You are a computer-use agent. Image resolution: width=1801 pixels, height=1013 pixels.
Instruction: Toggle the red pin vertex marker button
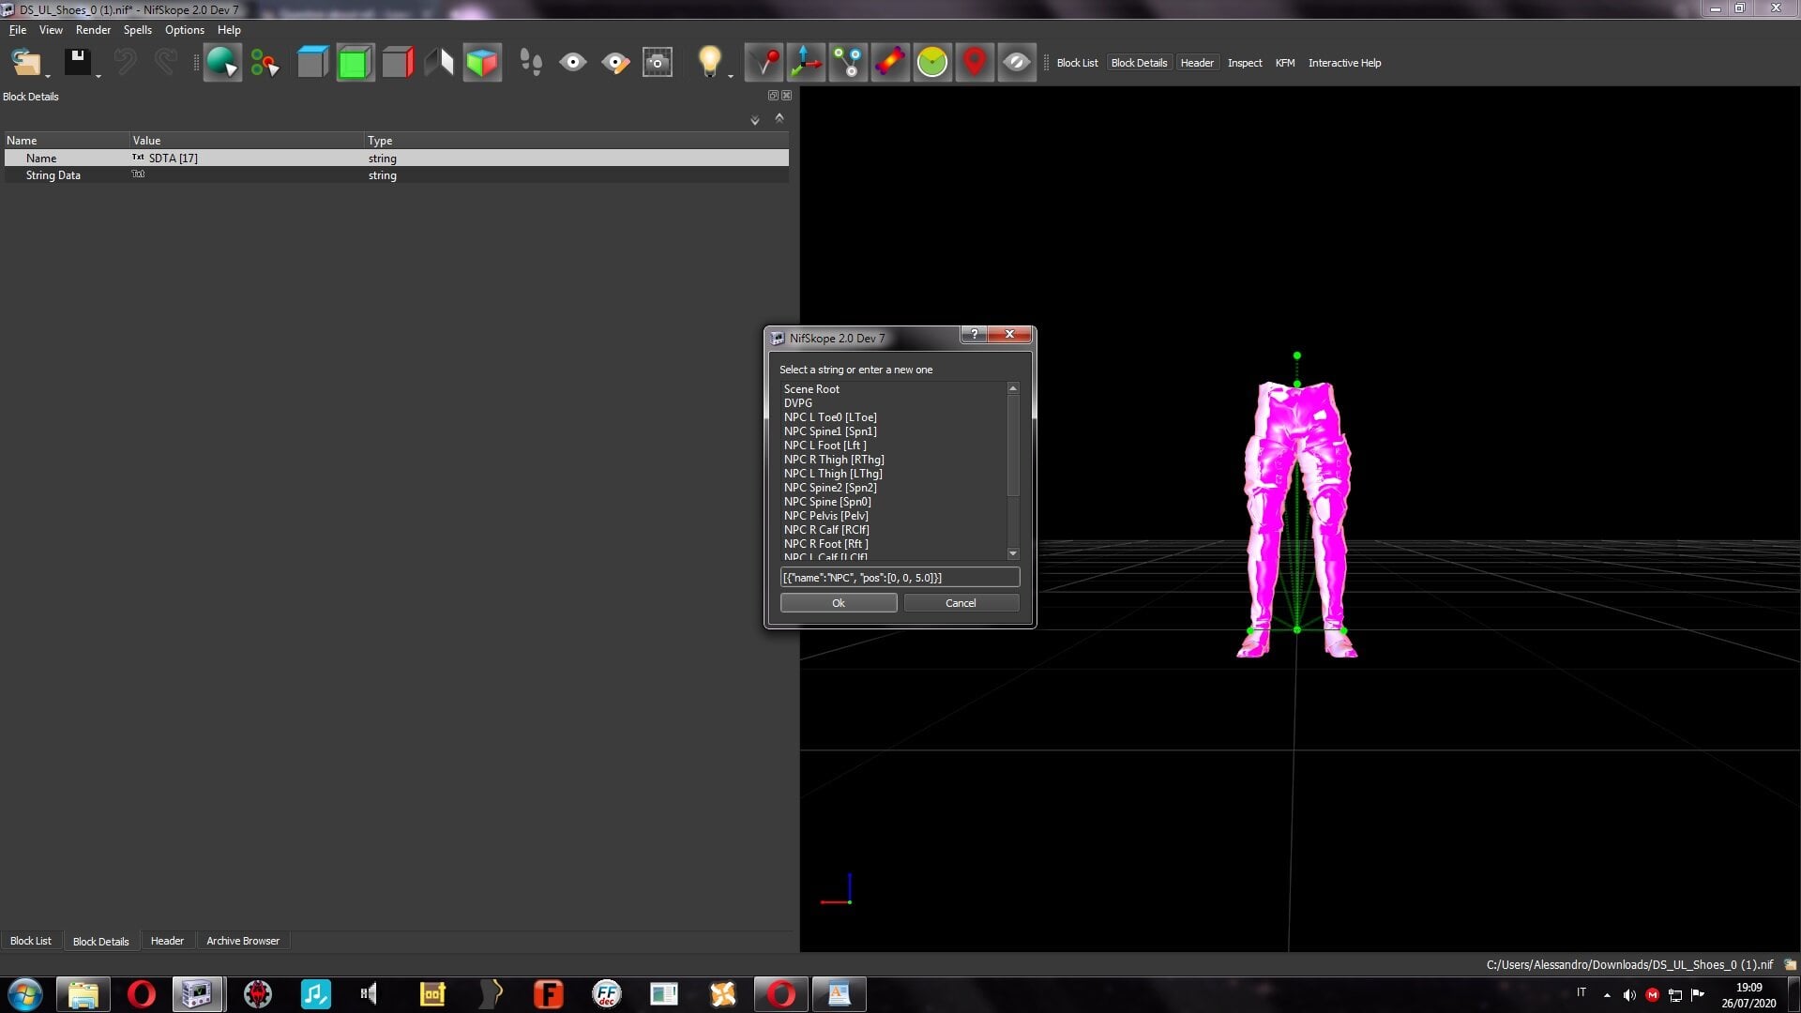764,63
